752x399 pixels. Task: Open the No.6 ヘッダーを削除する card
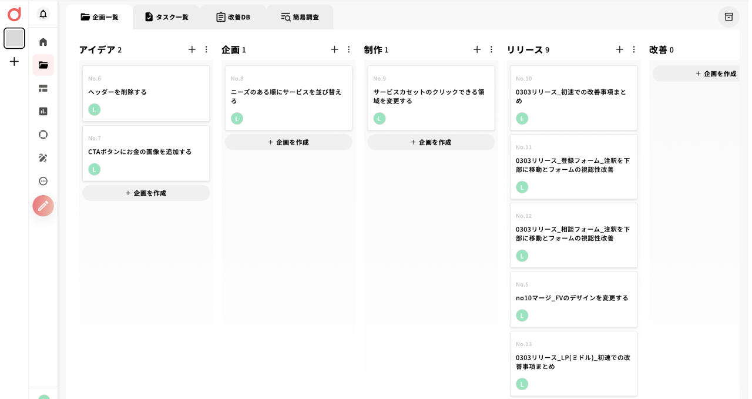(146, 93)
